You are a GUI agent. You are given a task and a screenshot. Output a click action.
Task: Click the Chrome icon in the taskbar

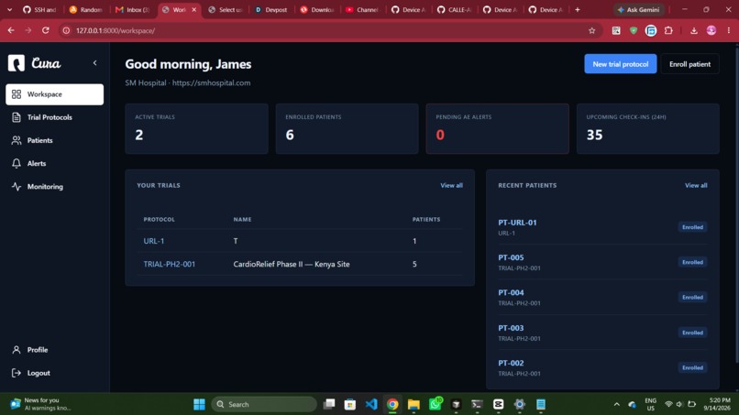(x=392, y=404)
